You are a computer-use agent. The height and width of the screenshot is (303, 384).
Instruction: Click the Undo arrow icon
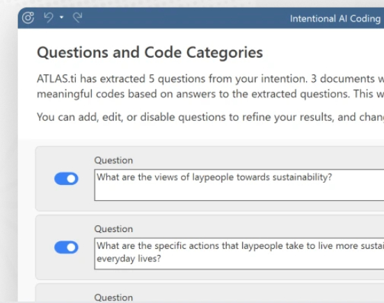pyautogui.click(x=49, y=17)
